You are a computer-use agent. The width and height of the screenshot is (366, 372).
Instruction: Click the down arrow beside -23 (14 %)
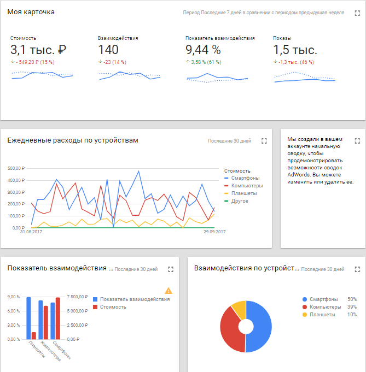100,62
